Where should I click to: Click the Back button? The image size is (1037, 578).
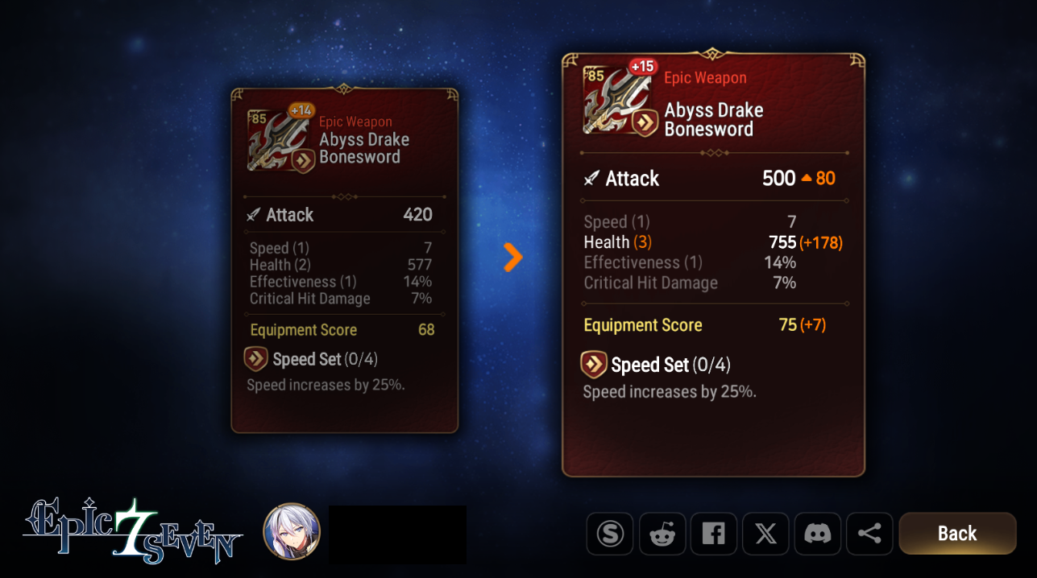point(957,533)
